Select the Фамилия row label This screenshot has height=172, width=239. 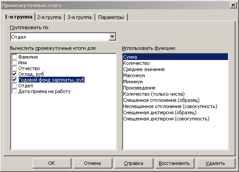(x=28, y=57)
